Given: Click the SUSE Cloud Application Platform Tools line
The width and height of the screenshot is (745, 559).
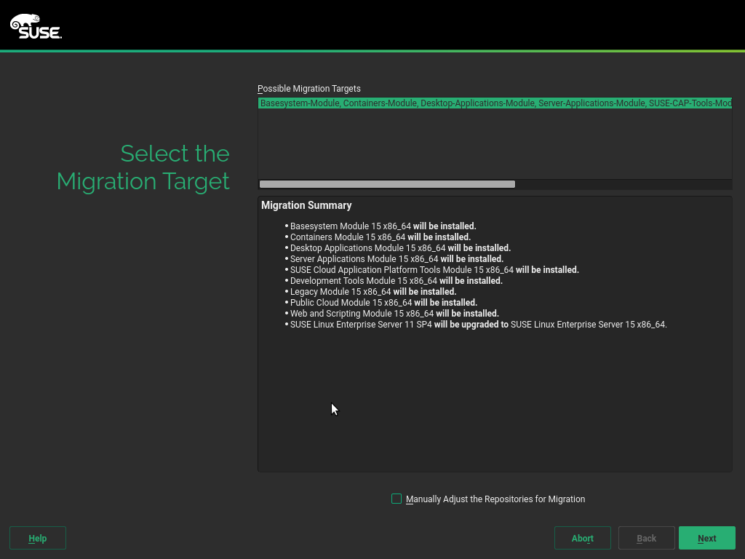Looking at the screenshot, I should click(x=434, y=269).
